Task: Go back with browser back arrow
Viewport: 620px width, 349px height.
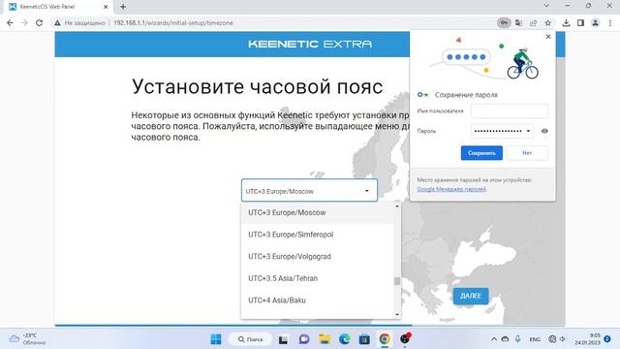Action: coord(10,23)
